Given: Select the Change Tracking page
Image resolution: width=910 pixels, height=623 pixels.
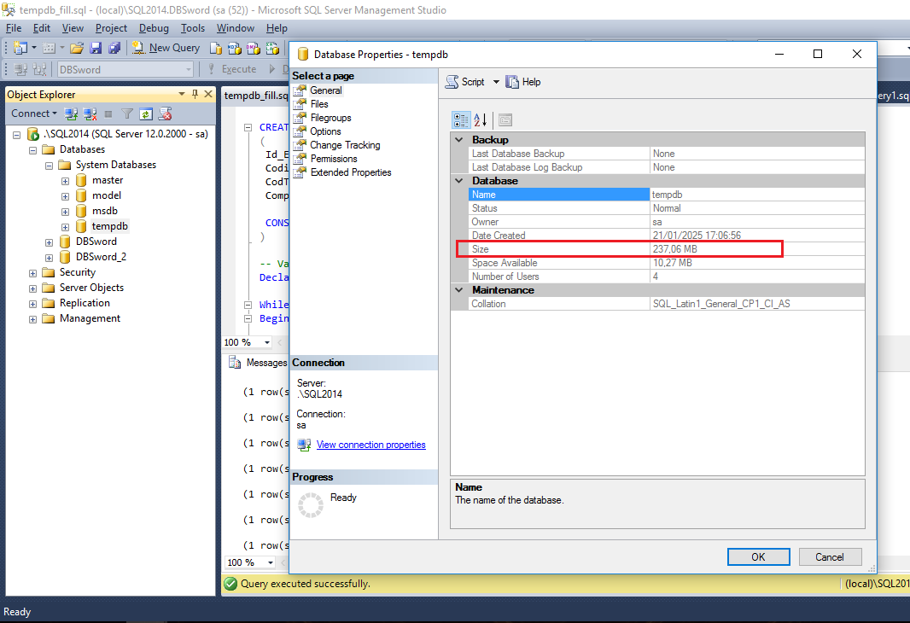Looking at the screenshot, I should tap(346, 145).
